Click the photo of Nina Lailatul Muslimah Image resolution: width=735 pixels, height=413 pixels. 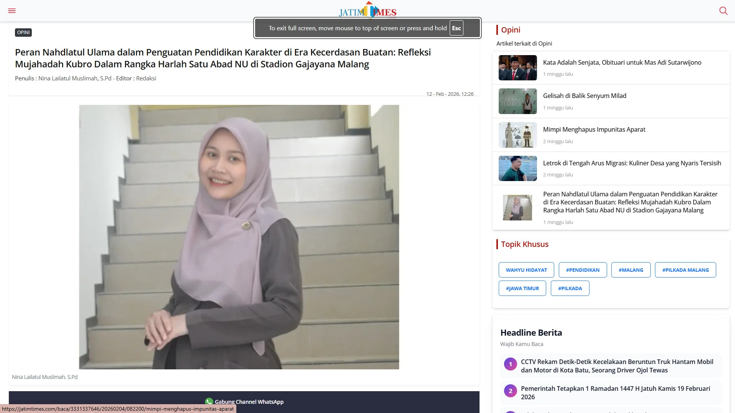pos(238,237)
